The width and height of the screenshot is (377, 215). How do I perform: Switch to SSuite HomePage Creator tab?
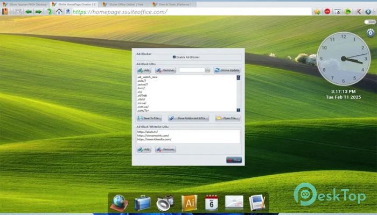(74, 4)
